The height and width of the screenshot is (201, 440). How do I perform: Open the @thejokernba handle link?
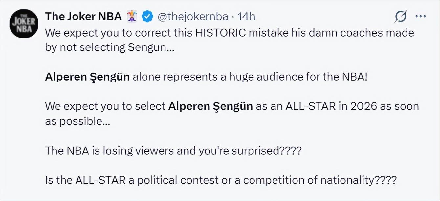pyautogui.click(x=193, y=16)
